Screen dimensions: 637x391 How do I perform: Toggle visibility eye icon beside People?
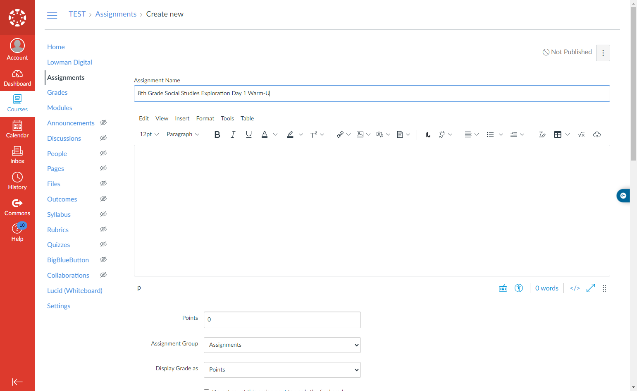tap(103, 153)
